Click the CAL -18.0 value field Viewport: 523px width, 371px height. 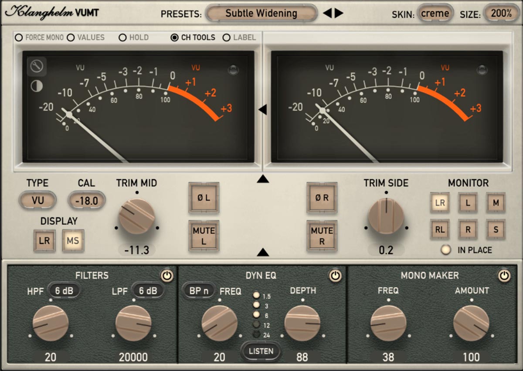[86, 200]
